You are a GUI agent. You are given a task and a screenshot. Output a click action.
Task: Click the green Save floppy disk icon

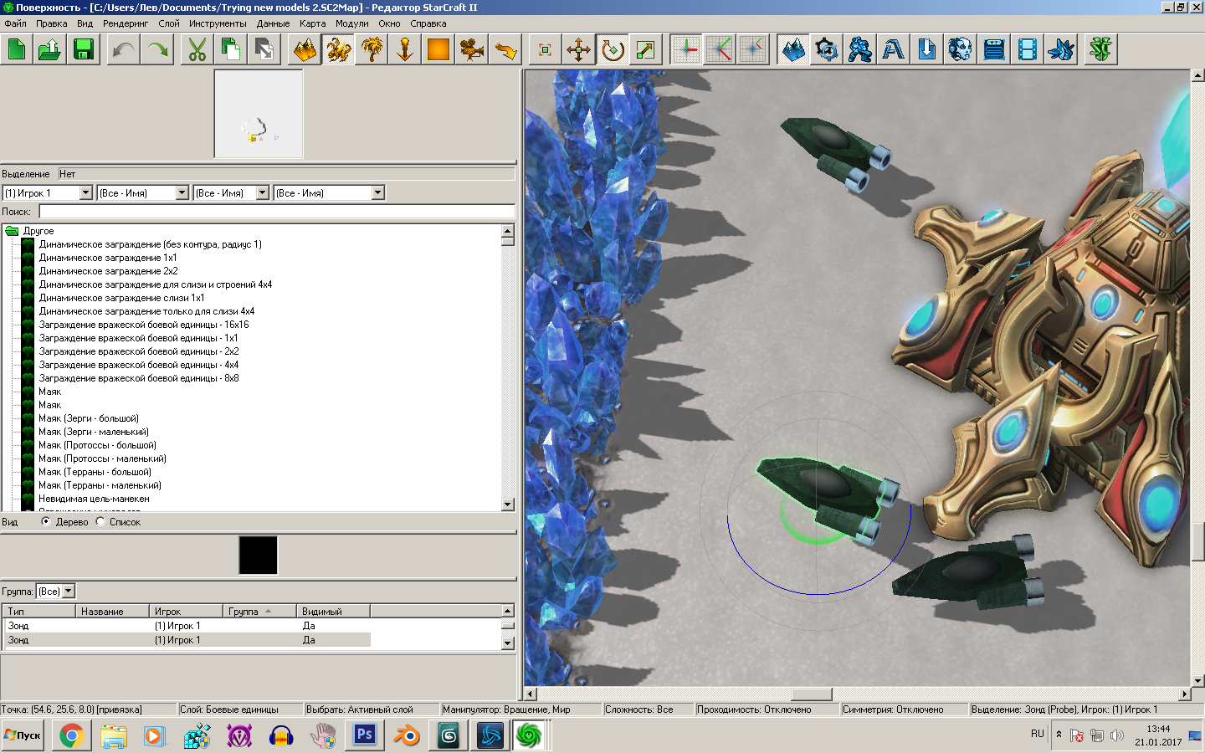click(x=84, y=50)
